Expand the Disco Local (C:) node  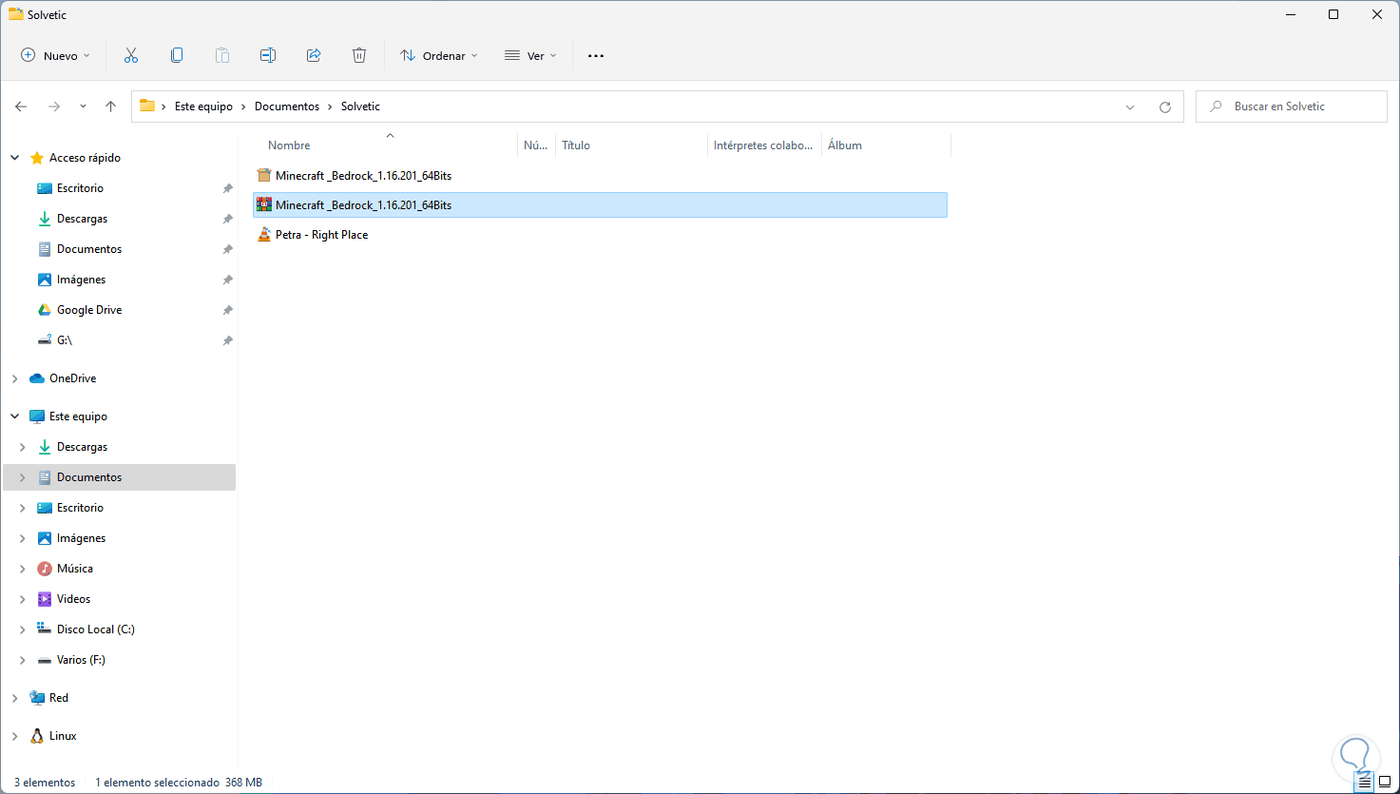[23, 629]
